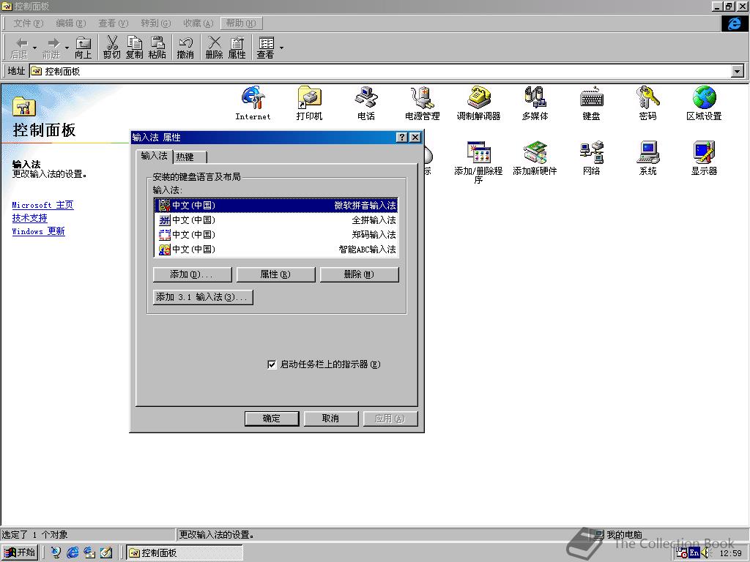Open the 编辑 menu
The height and width of the screenshot is (562, 750).
(x=70, y=23)
